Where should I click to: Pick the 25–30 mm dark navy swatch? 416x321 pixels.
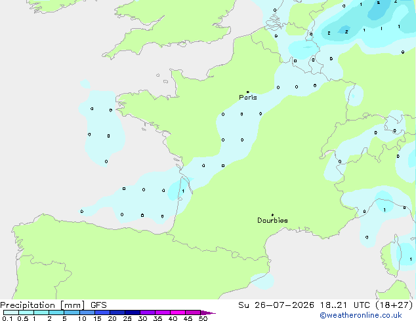pyautogui.click(x=133, y=312)
